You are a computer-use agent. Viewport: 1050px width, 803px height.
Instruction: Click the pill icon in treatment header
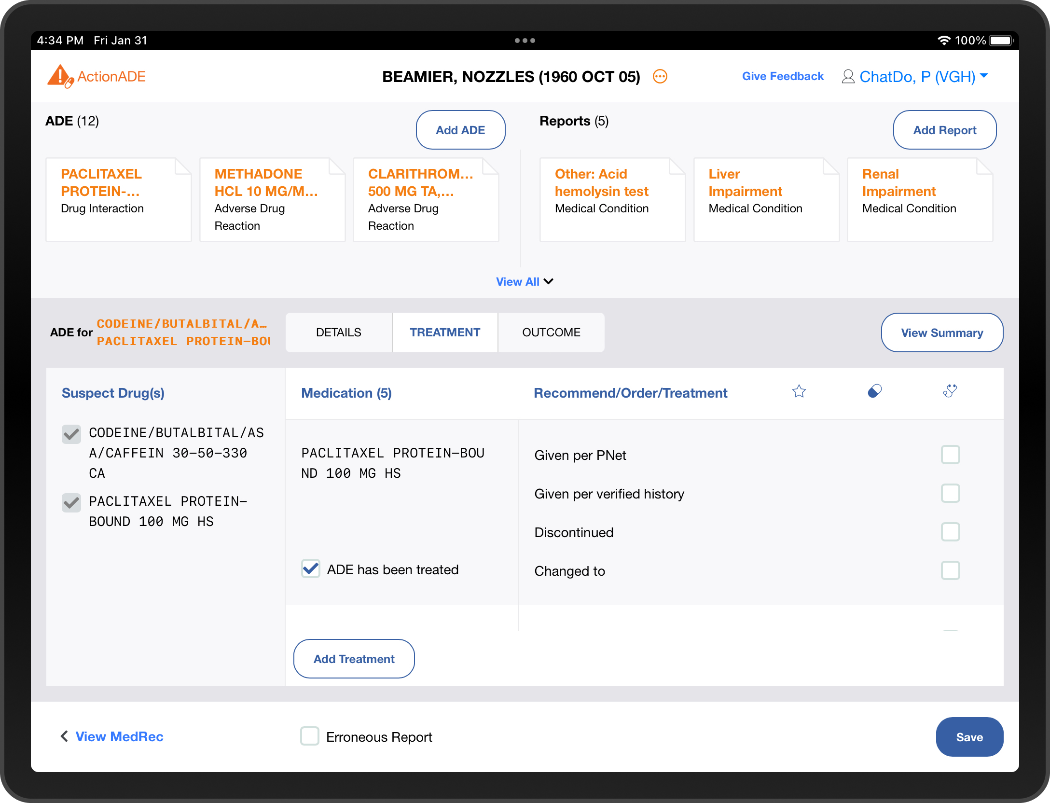[874, 391]
